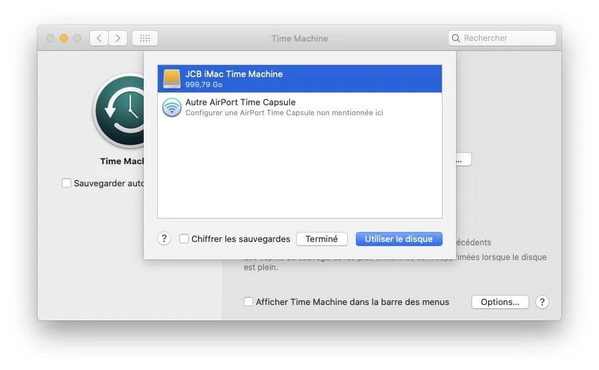The height and width of the screenshot is (370, 599).
Task: Open help beside the Options button
Action: (542, 302)
